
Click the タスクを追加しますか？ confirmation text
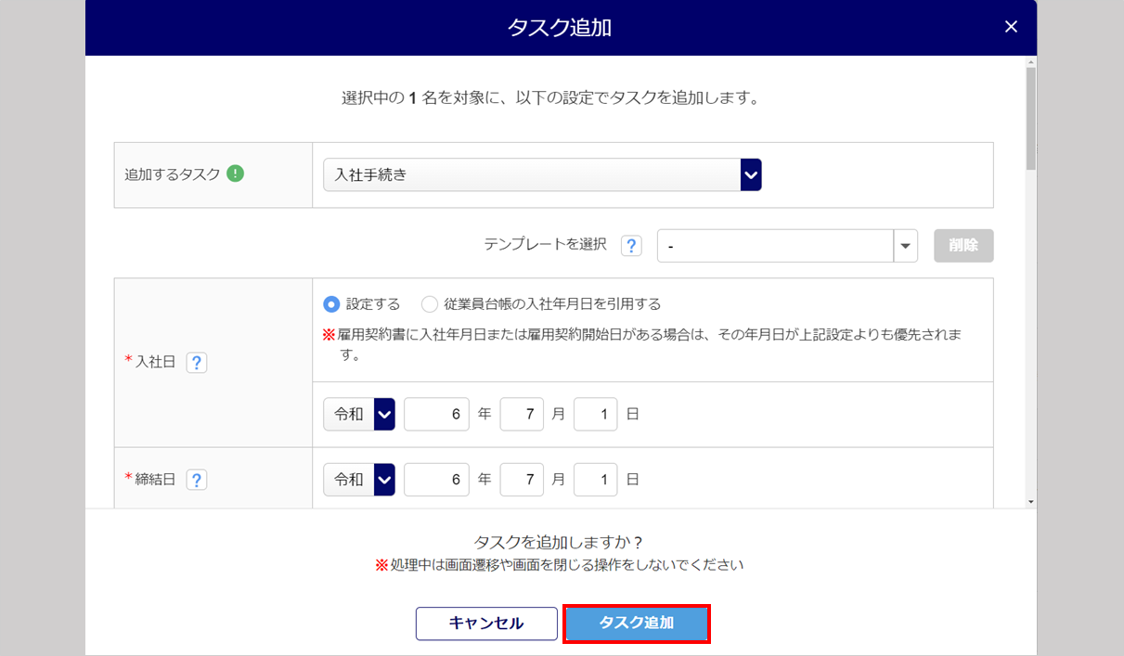tap(559, 542)
